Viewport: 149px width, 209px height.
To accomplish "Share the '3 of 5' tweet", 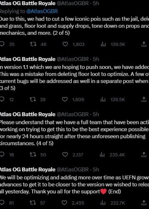I will point(144,99).
